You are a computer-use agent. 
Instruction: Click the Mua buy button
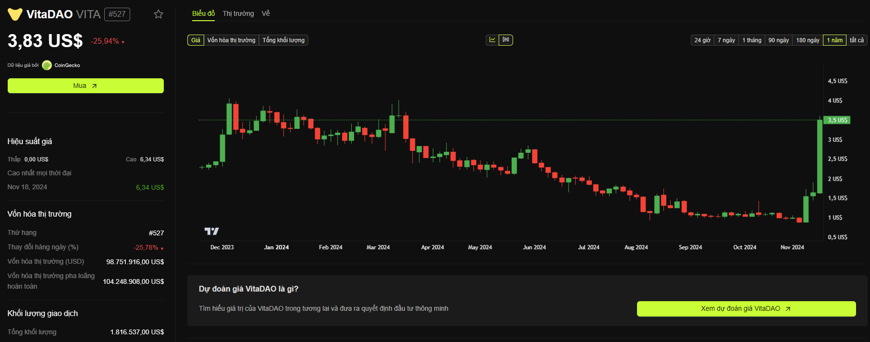(86, 85)
